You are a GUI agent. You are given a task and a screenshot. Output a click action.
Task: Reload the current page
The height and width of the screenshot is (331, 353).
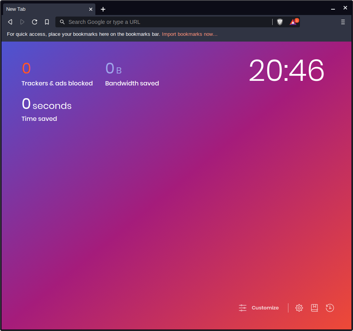35,22
